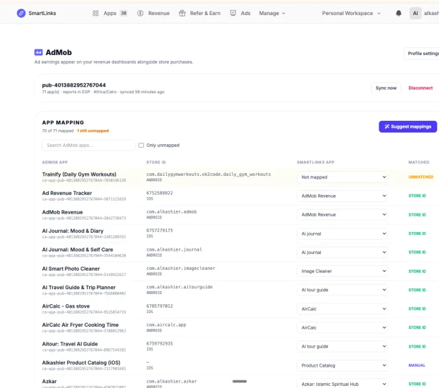Open notifications bell icon
Viewport: 439px width, 388px height.
point(399,13)
